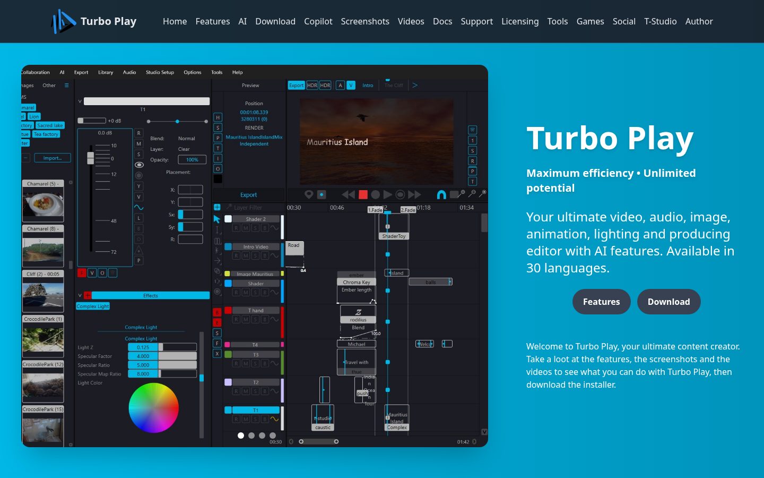The image size is (764, 478).
Task: Click the ringed loop-record circle button
Action: pos(401,195)
